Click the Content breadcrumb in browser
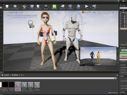This screenshot has height=95, width=127. pyautogui.click(x=6, y=75)
